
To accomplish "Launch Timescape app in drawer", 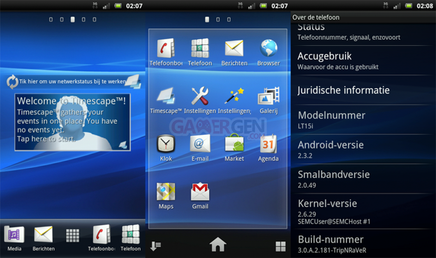I will [166, 100].
